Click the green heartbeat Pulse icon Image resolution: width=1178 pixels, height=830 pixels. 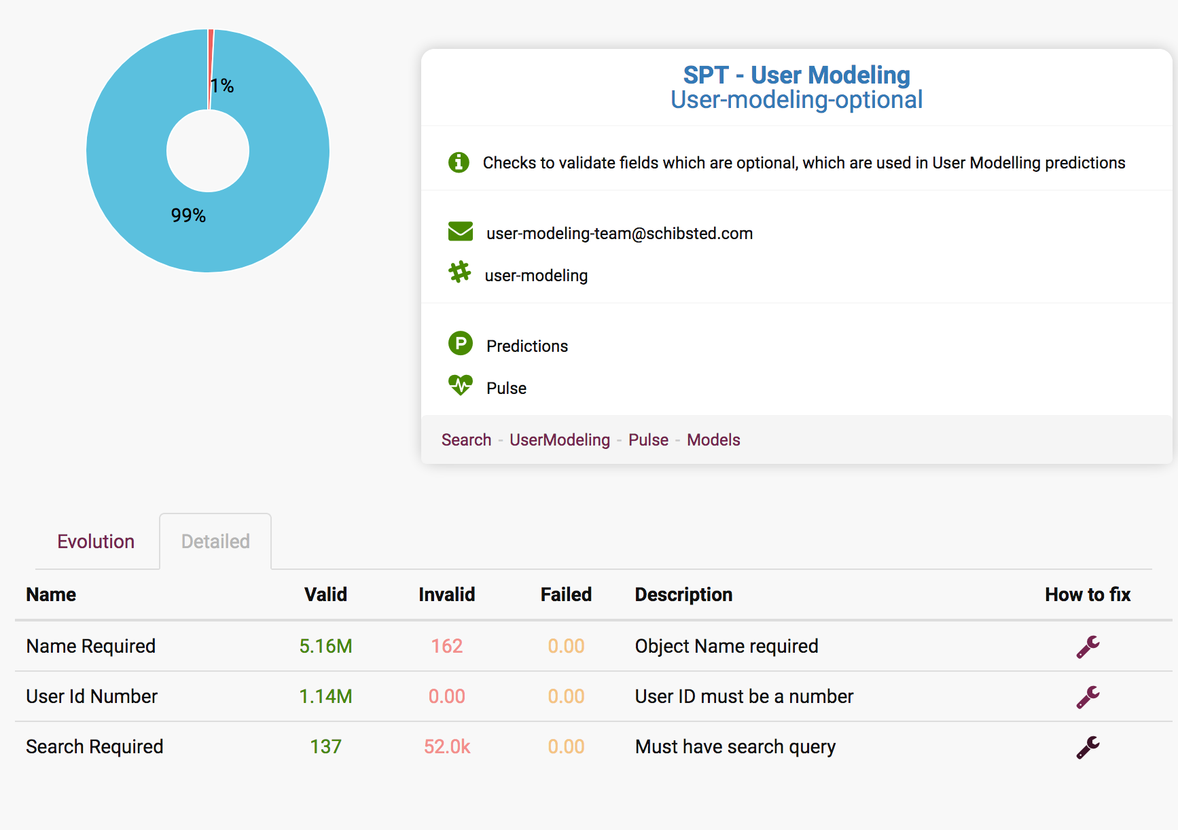(460, 385)
